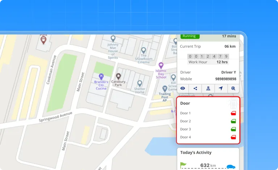Click the navigation arrow icon
278x170 pixels.
(220, 88)
